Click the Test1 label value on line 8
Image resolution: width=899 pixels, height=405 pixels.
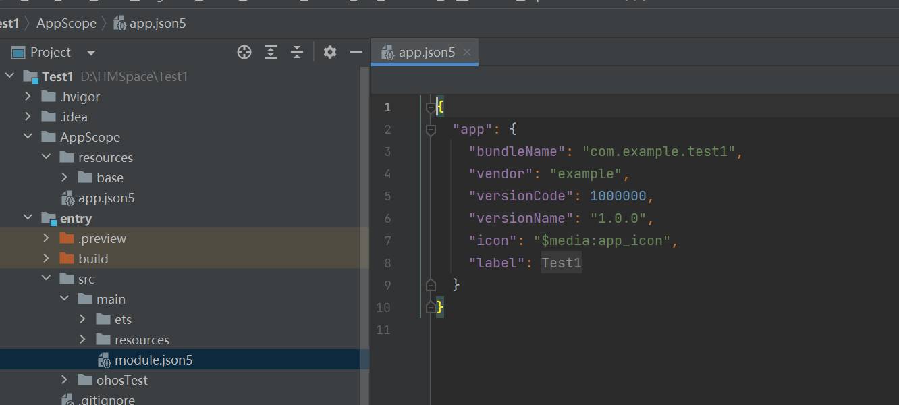coord(562,263)
